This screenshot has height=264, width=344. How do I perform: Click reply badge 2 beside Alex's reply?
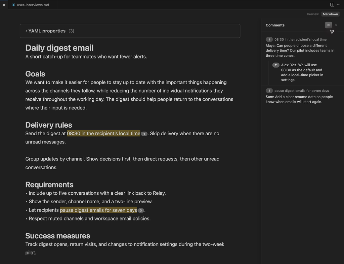pos(276,65)
